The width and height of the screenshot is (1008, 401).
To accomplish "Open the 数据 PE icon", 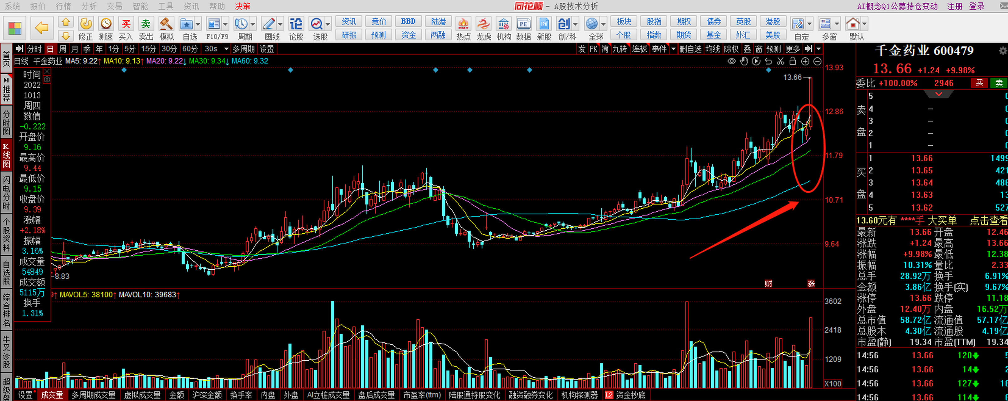I will 523,24.
